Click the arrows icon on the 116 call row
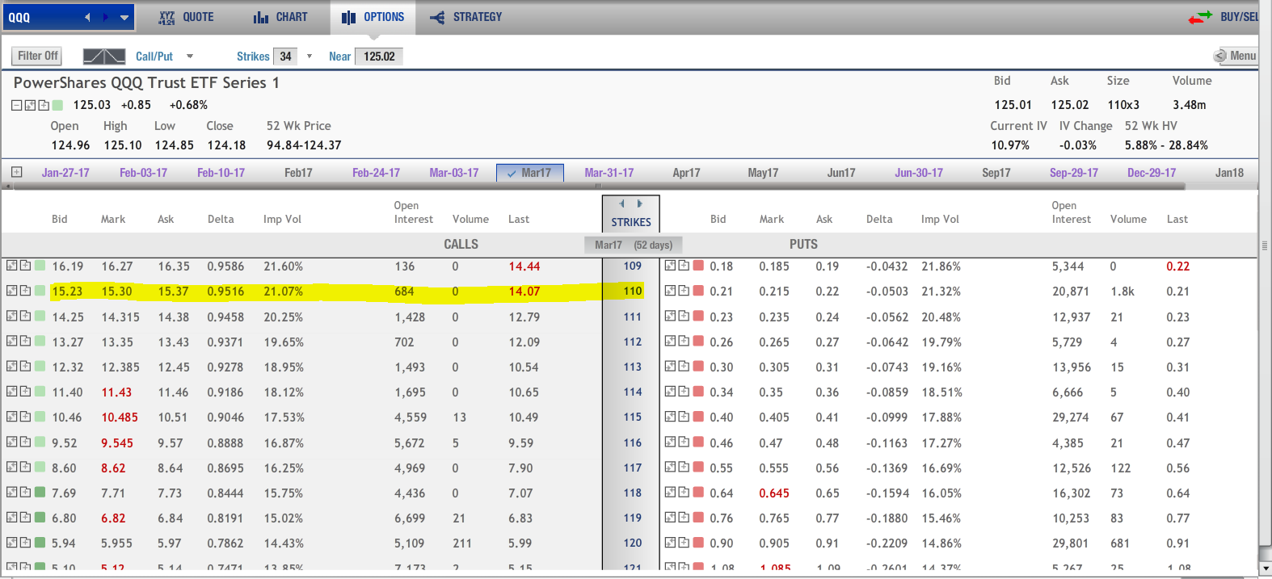Viewport: 1272px width, 579px height. point(12,443)
